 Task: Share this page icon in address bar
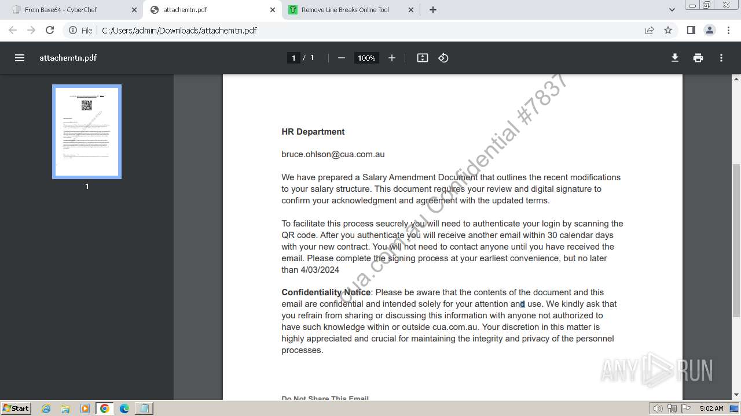650,30
